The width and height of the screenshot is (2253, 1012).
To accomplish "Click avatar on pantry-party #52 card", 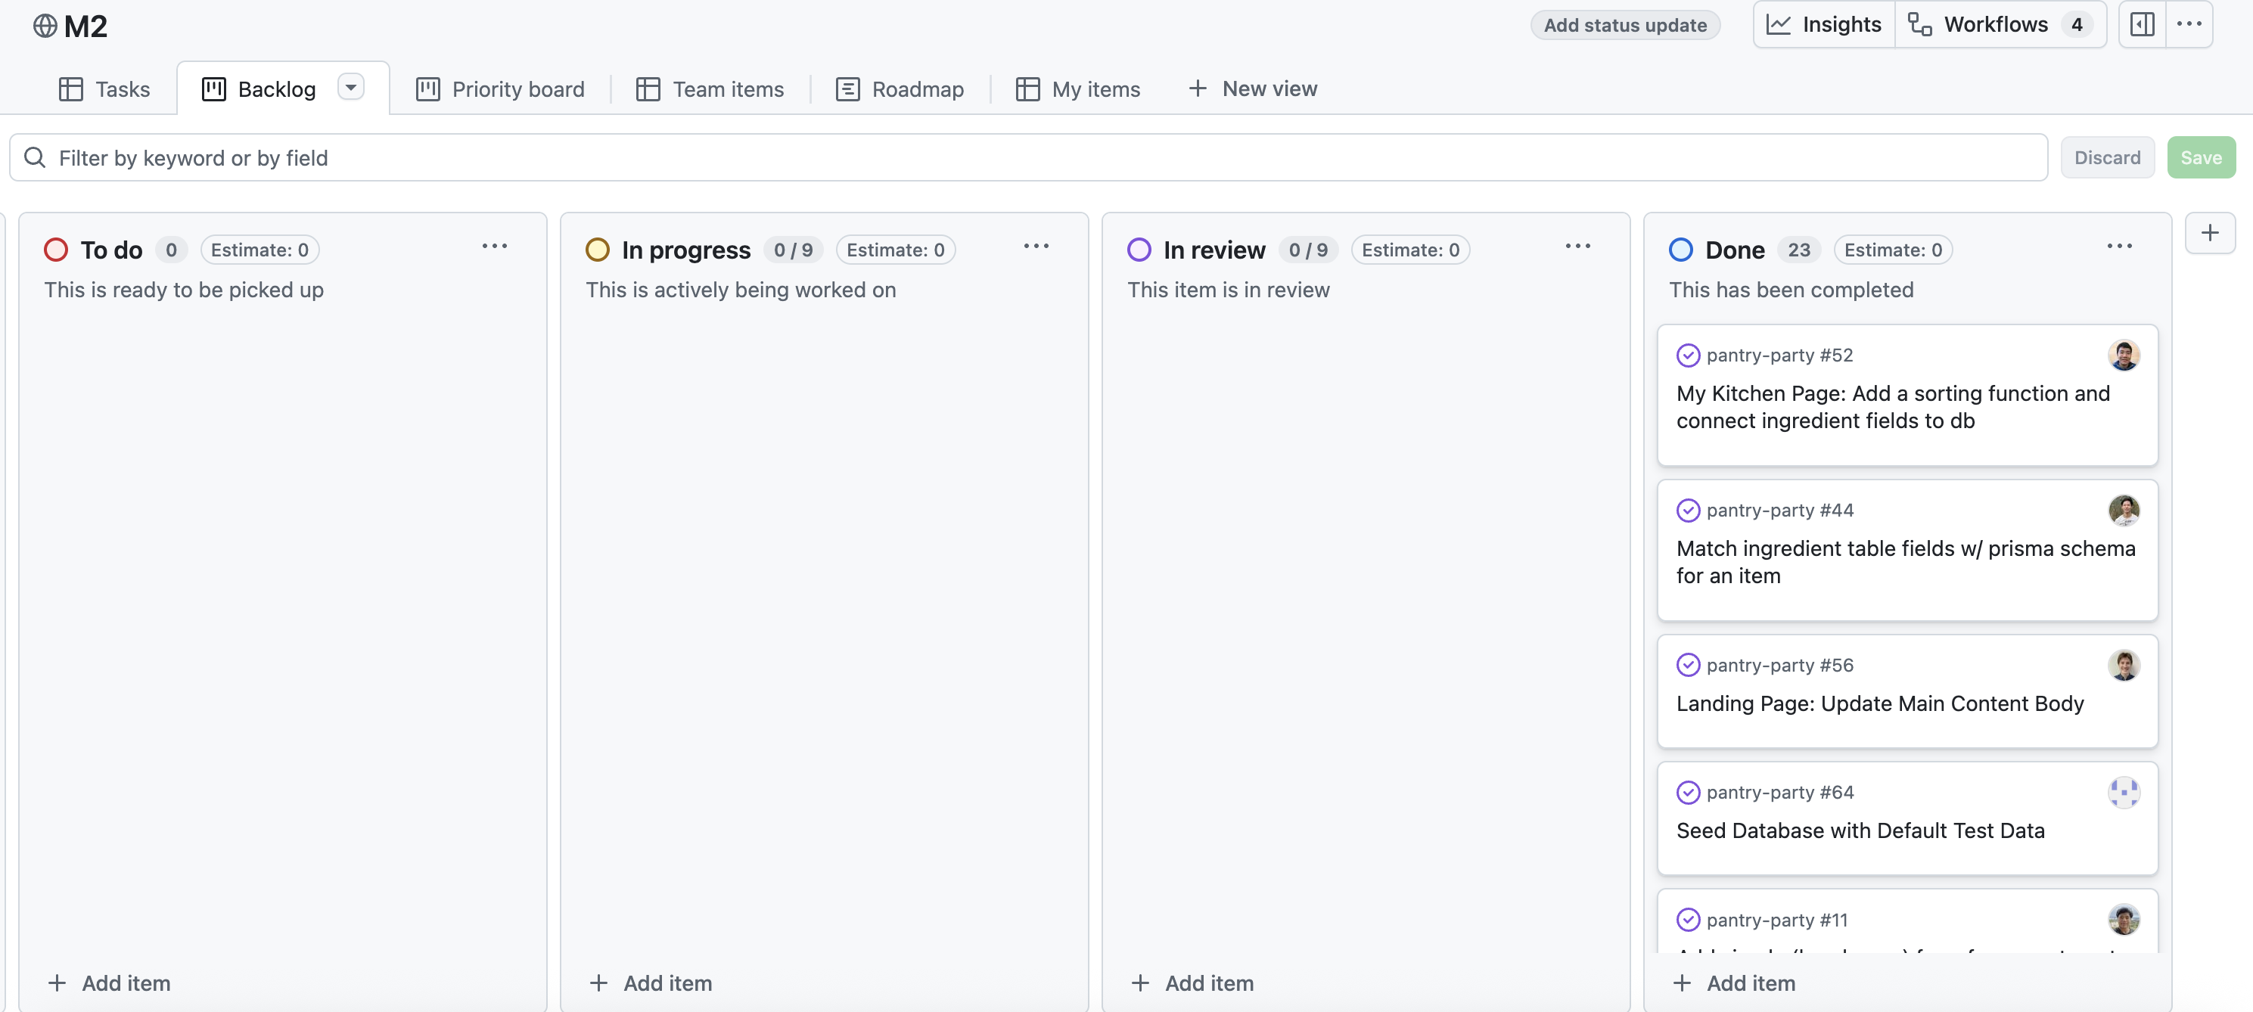I will 2123,355.
